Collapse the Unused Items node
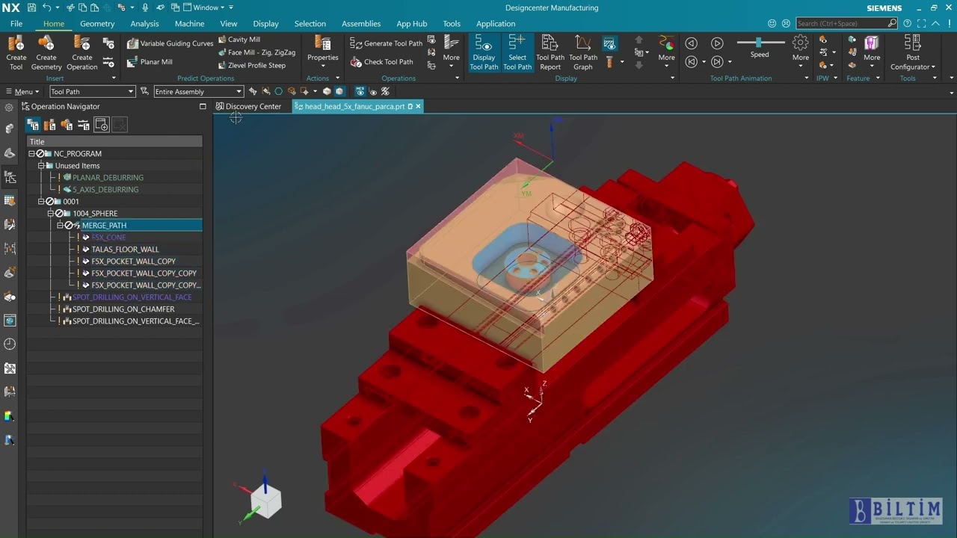The width and height of the screenshot is (957, 538). 42,166
